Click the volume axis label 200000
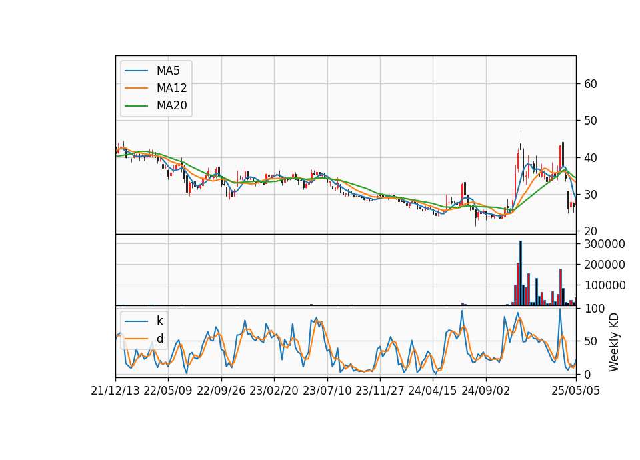This screenshot has height=460, width=640. [605, 265]
